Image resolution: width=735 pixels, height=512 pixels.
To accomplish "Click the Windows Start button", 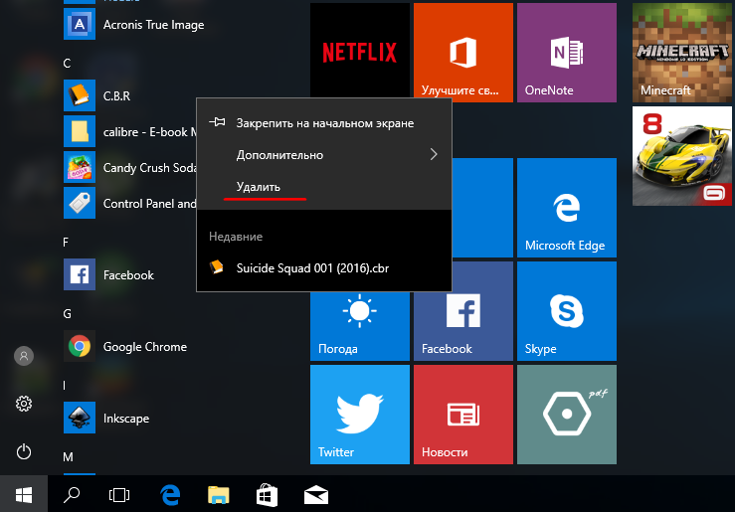I will (24, 494).
